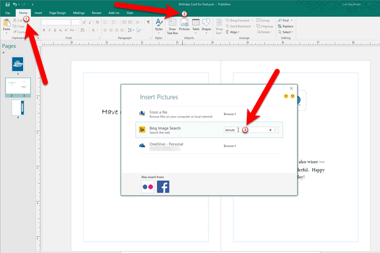Open the font name combo box
The height and width of the screenshot is (253, 380).
[x=56, y=22]
